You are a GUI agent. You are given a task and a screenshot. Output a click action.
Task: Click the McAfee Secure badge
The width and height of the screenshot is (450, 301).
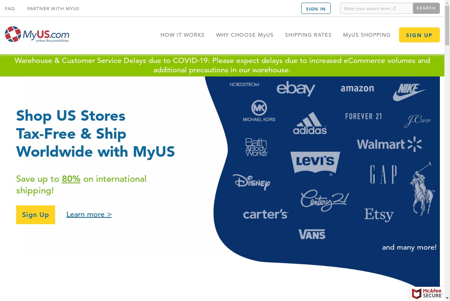tap(427, 293)
